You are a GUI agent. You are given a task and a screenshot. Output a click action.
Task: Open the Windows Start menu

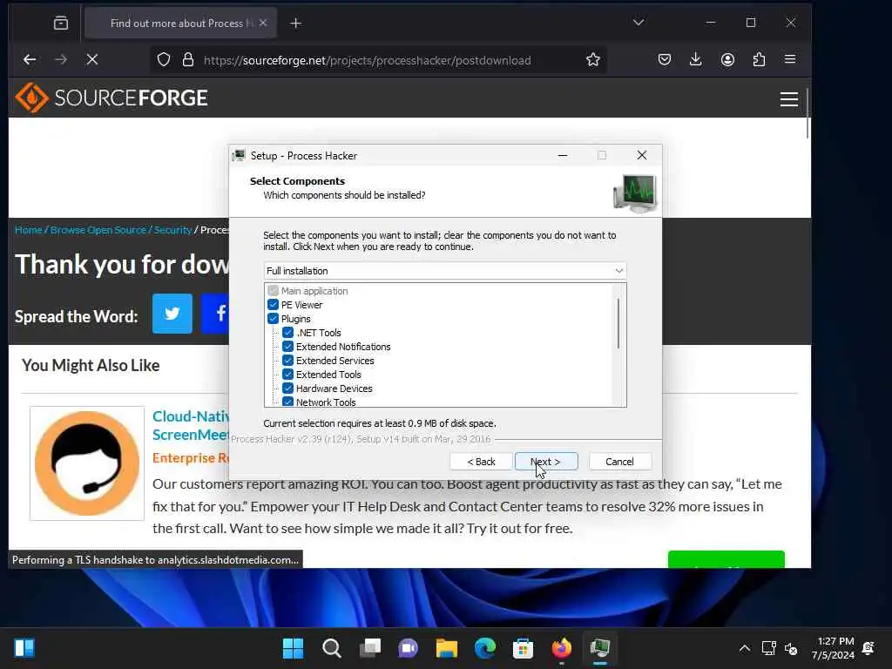click(293, 648)
